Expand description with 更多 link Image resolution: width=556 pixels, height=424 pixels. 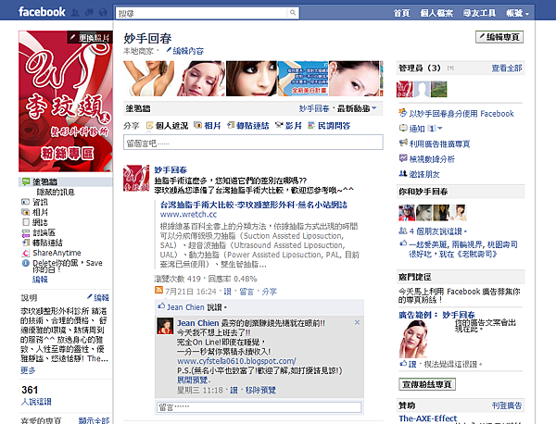28,370
